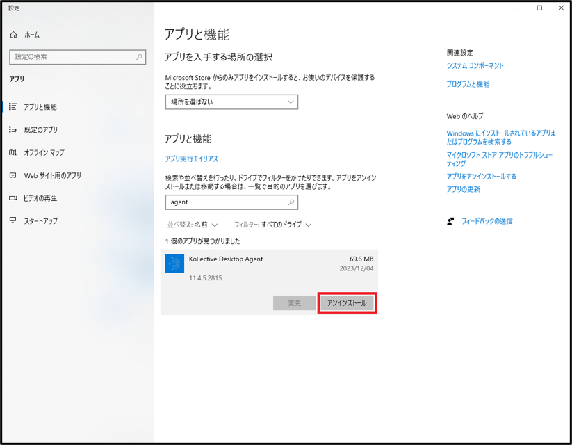Open the アプリ実行エイリアス link

pyautogui.click(x=191, y=159)
